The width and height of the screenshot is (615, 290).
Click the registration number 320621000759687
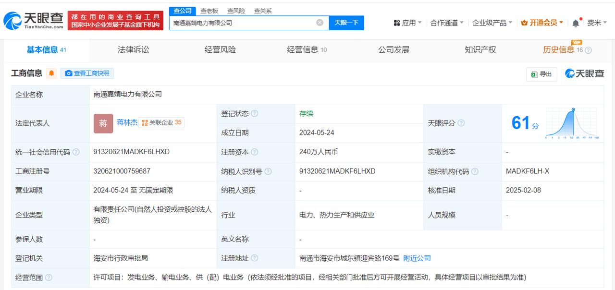122,171
